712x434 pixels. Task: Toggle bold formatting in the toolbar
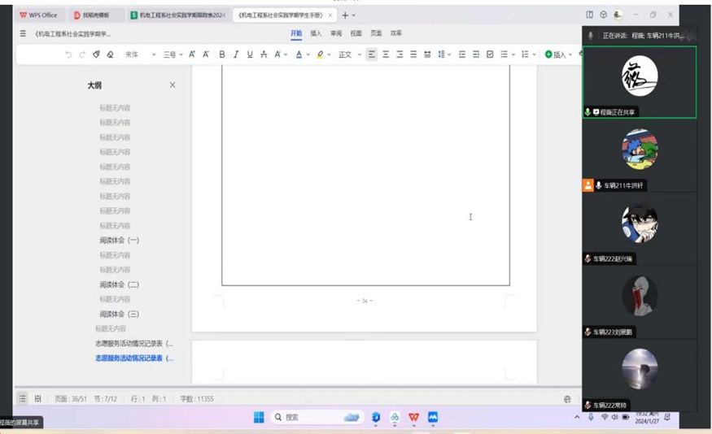[x=222, y=54]
